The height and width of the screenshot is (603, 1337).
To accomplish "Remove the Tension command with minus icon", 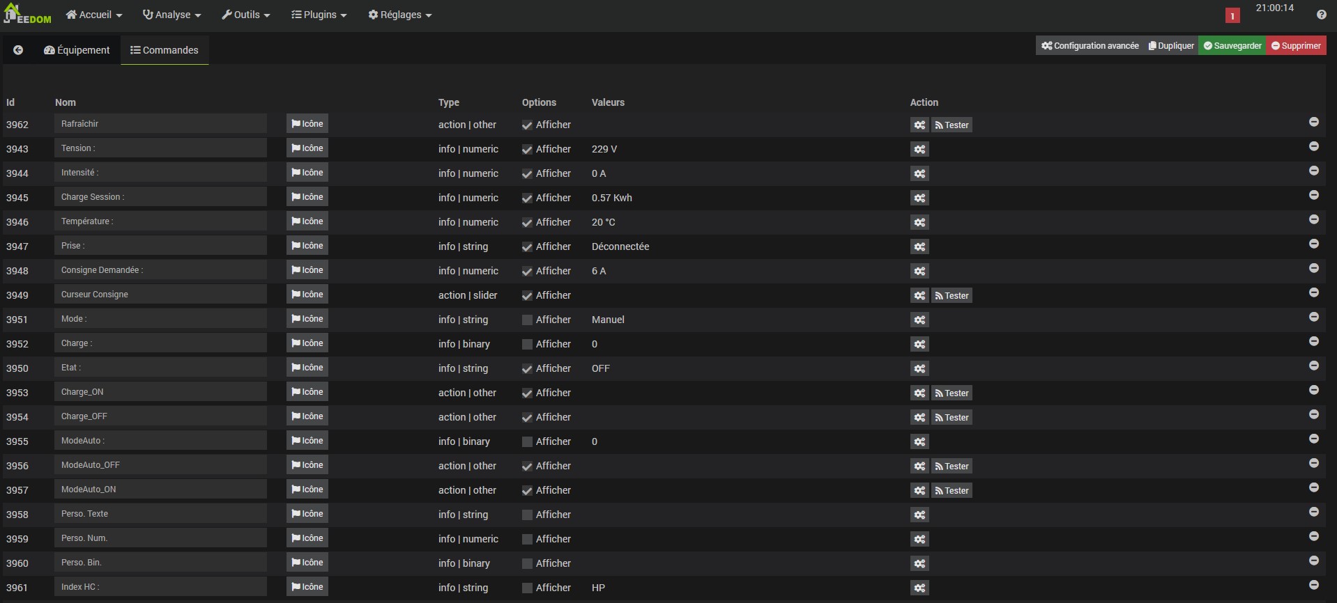I will (x=1313, y=146).
